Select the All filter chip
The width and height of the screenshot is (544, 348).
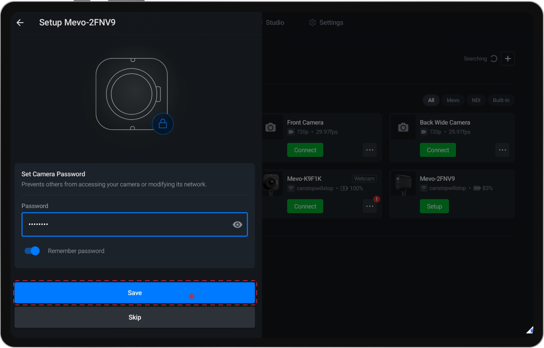(x=431, y=100)
